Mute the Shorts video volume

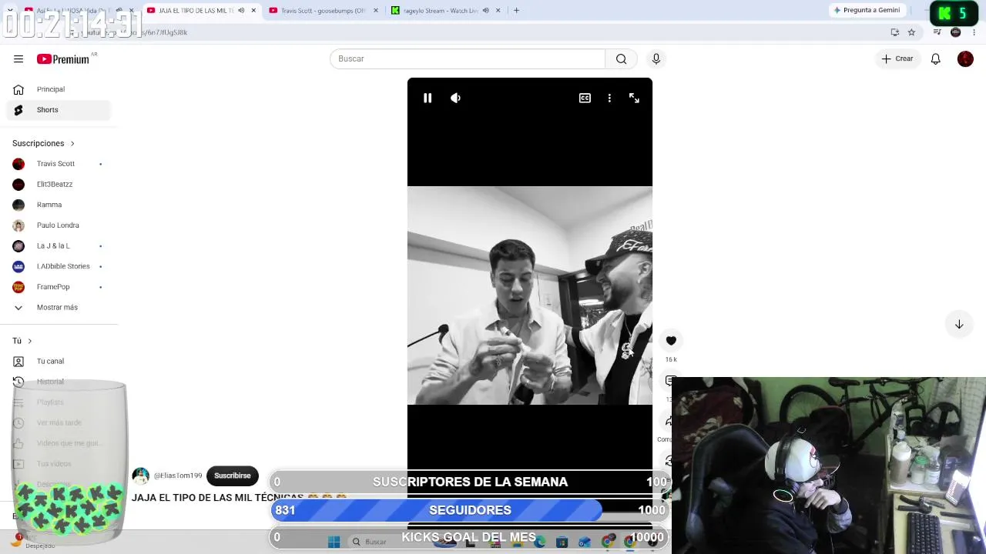(455, 98)
